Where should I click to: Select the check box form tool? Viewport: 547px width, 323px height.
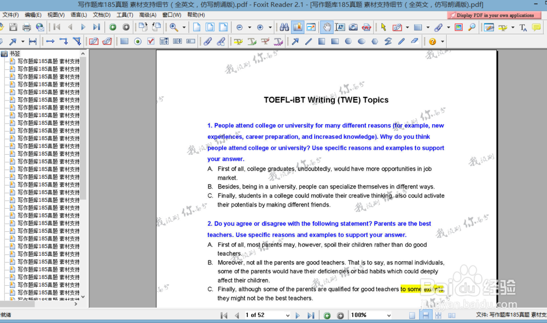[151, 42]
